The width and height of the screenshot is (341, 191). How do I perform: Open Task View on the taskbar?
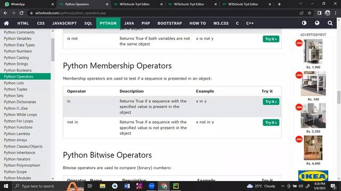point(90,186)
